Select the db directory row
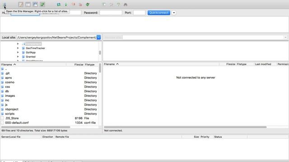 coord(49,91)
